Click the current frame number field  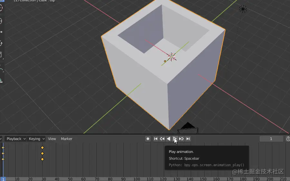point(271,139)
